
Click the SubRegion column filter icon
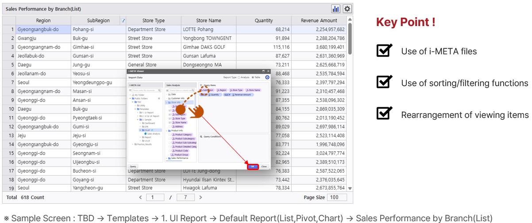coord(123,20)
